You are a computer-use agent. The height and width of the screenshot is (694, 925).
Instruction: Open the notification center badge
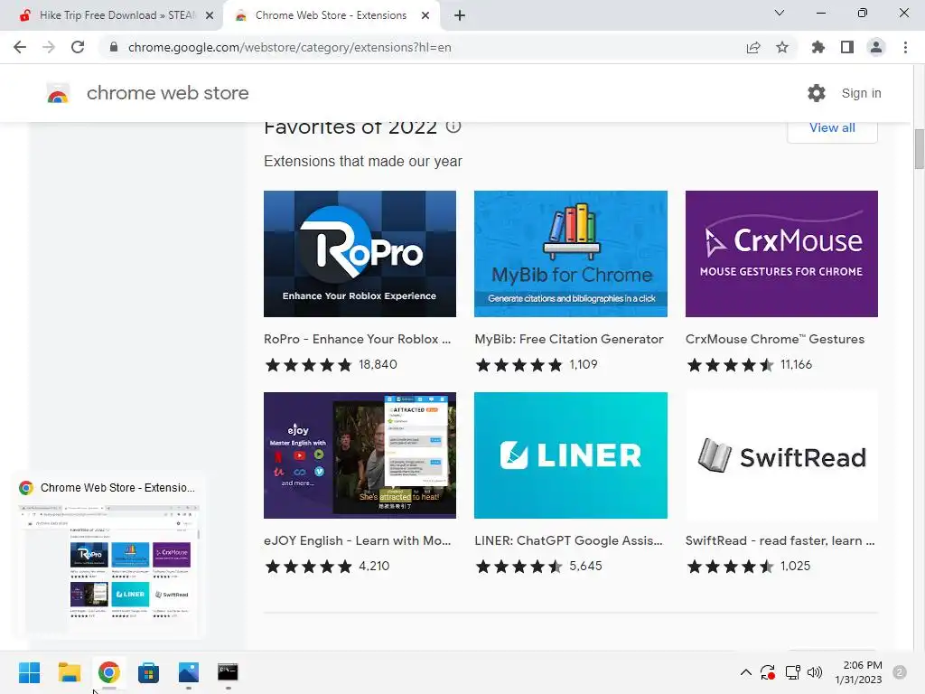[900, 672]
